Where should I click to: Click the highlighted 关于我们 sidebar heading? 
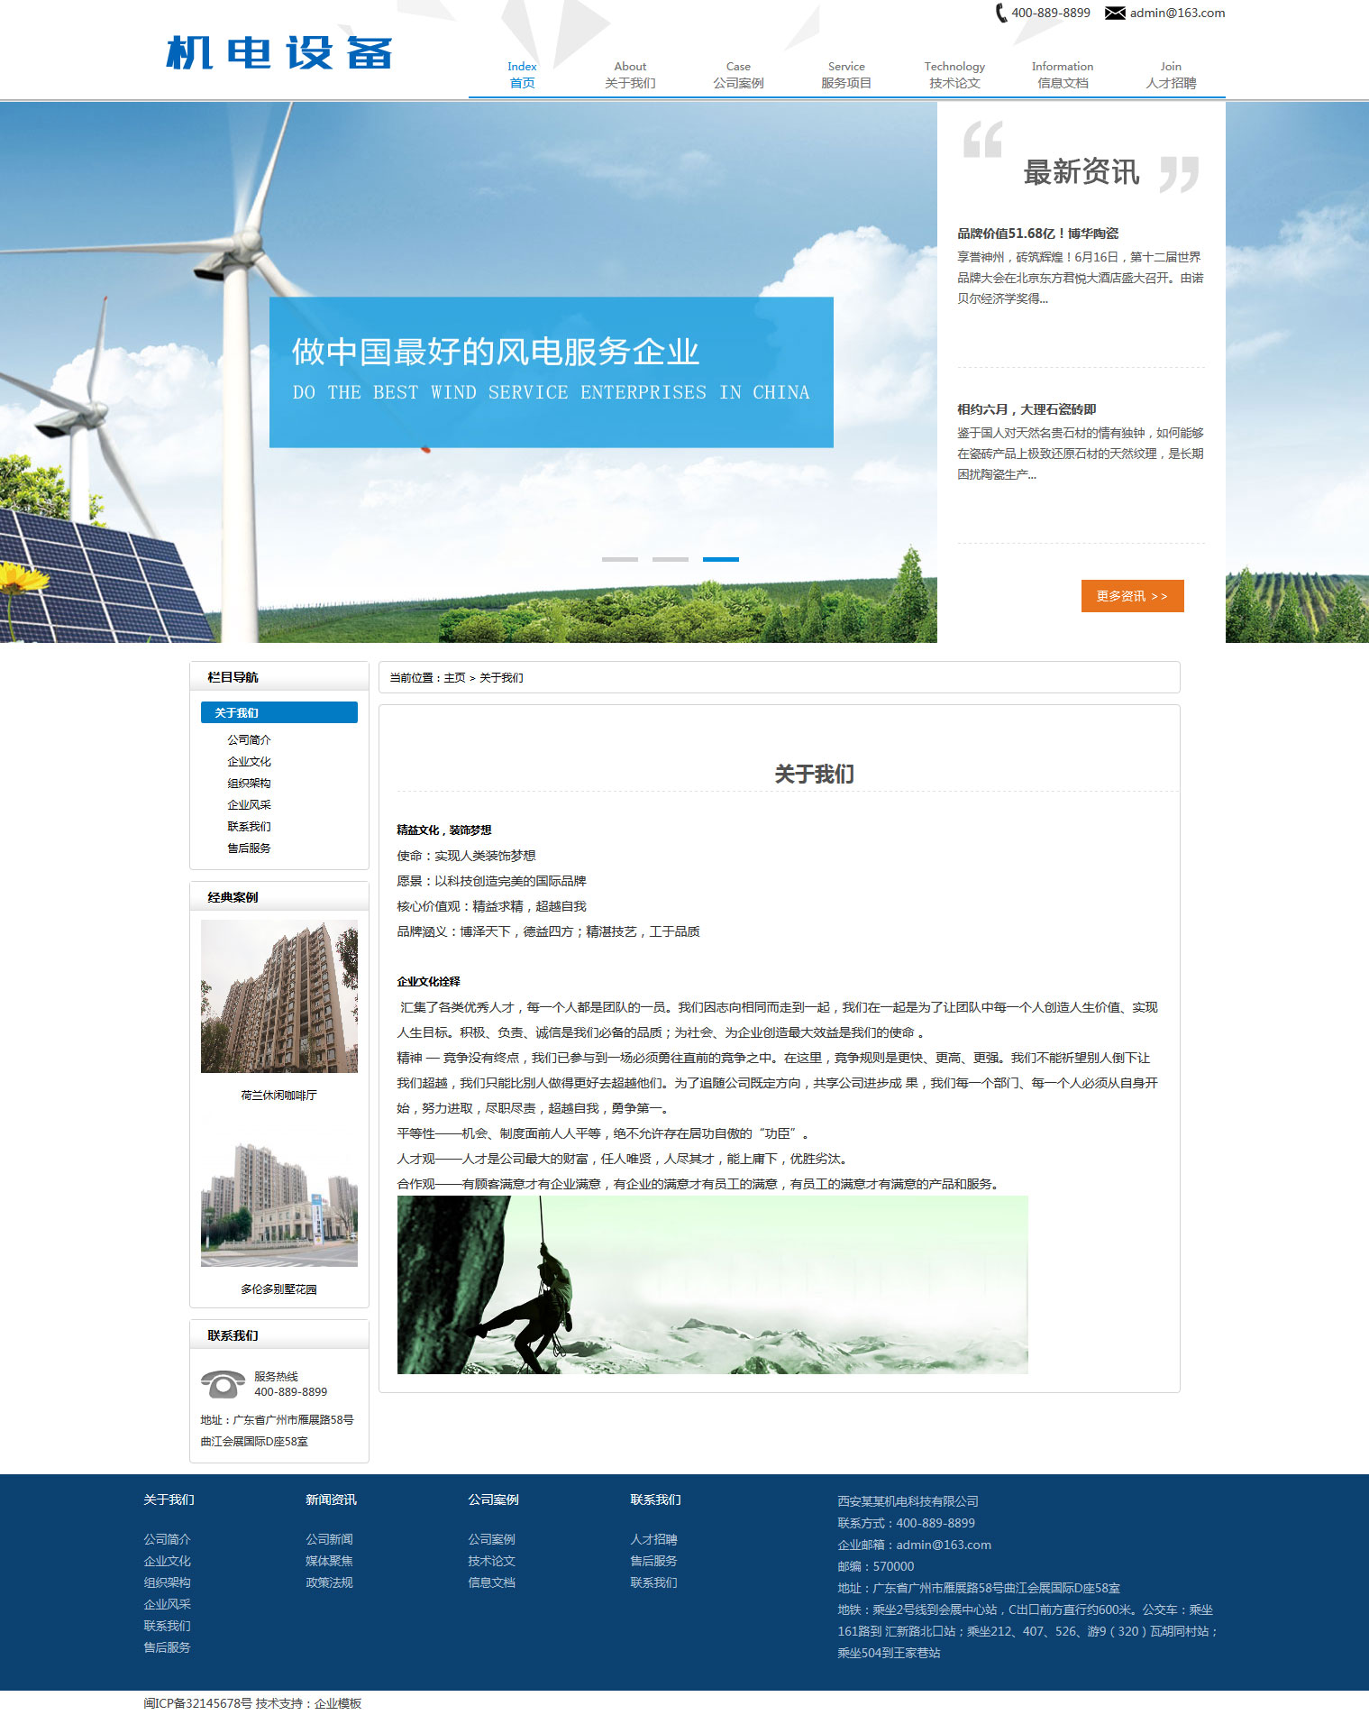tap(278, 712)
